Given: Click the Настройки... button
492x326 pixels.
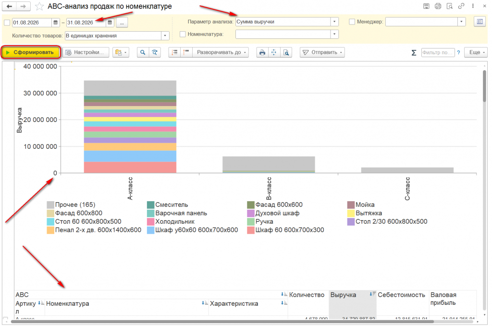Looking at the screenshot, I should [x=86, y=52].
